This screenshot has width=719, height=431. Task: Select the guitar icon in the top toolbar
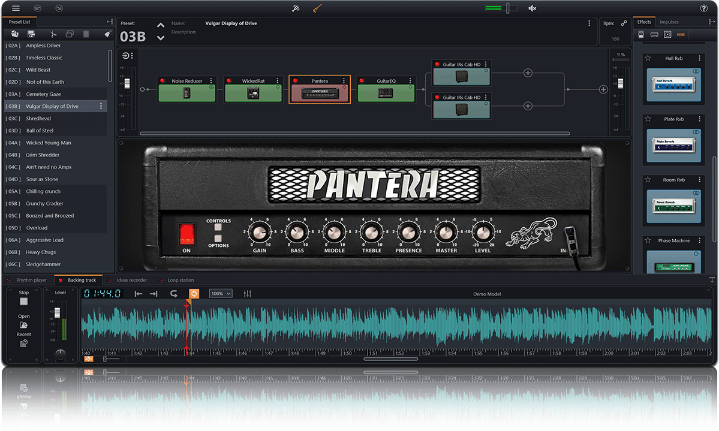point(318,8)
